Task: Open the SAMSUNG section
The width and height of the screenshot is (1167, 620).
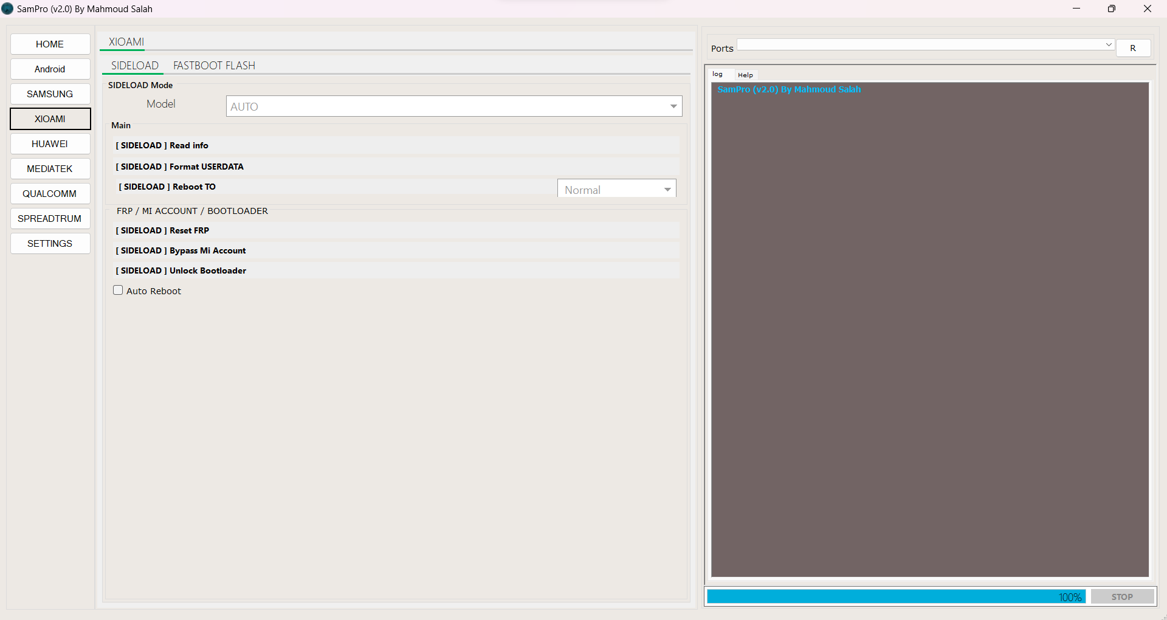Action: pyautogui.click(x=50, y=94)
